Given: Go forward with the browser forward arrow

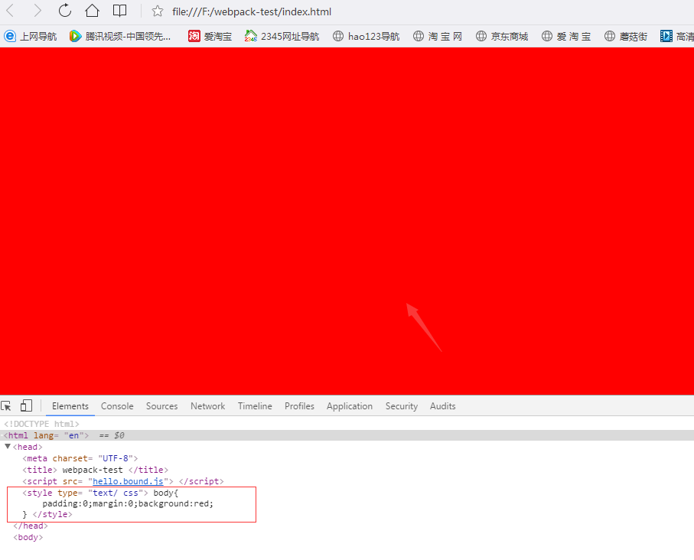Looking at the screenshot, I should pyautogui.click(x=37, y=11).
